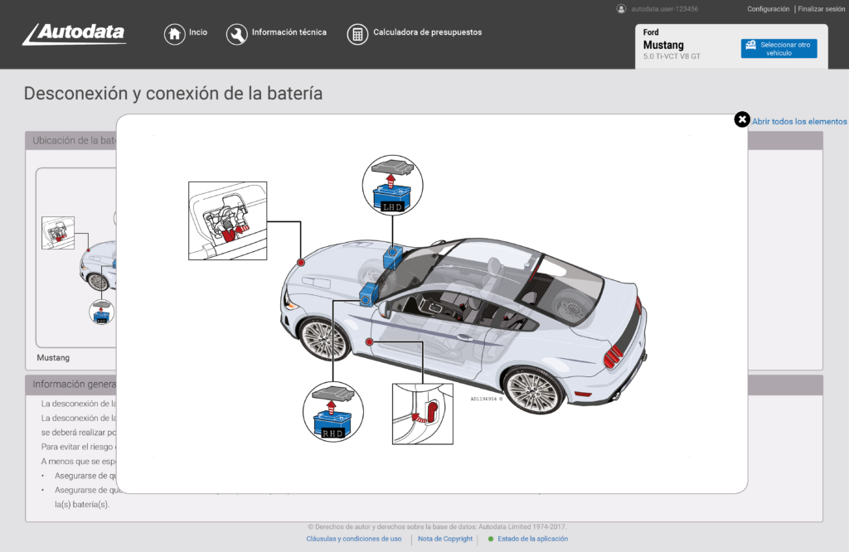Viewport: 849px width, 552px height.
Task: Click the wrench icon for Información técnica
Action: (x=236, y=33)
